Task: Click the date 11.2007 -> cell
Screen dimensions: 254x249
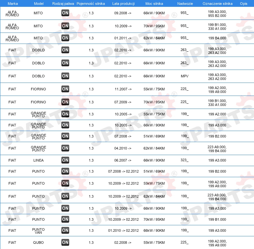Action: (123, 89)
